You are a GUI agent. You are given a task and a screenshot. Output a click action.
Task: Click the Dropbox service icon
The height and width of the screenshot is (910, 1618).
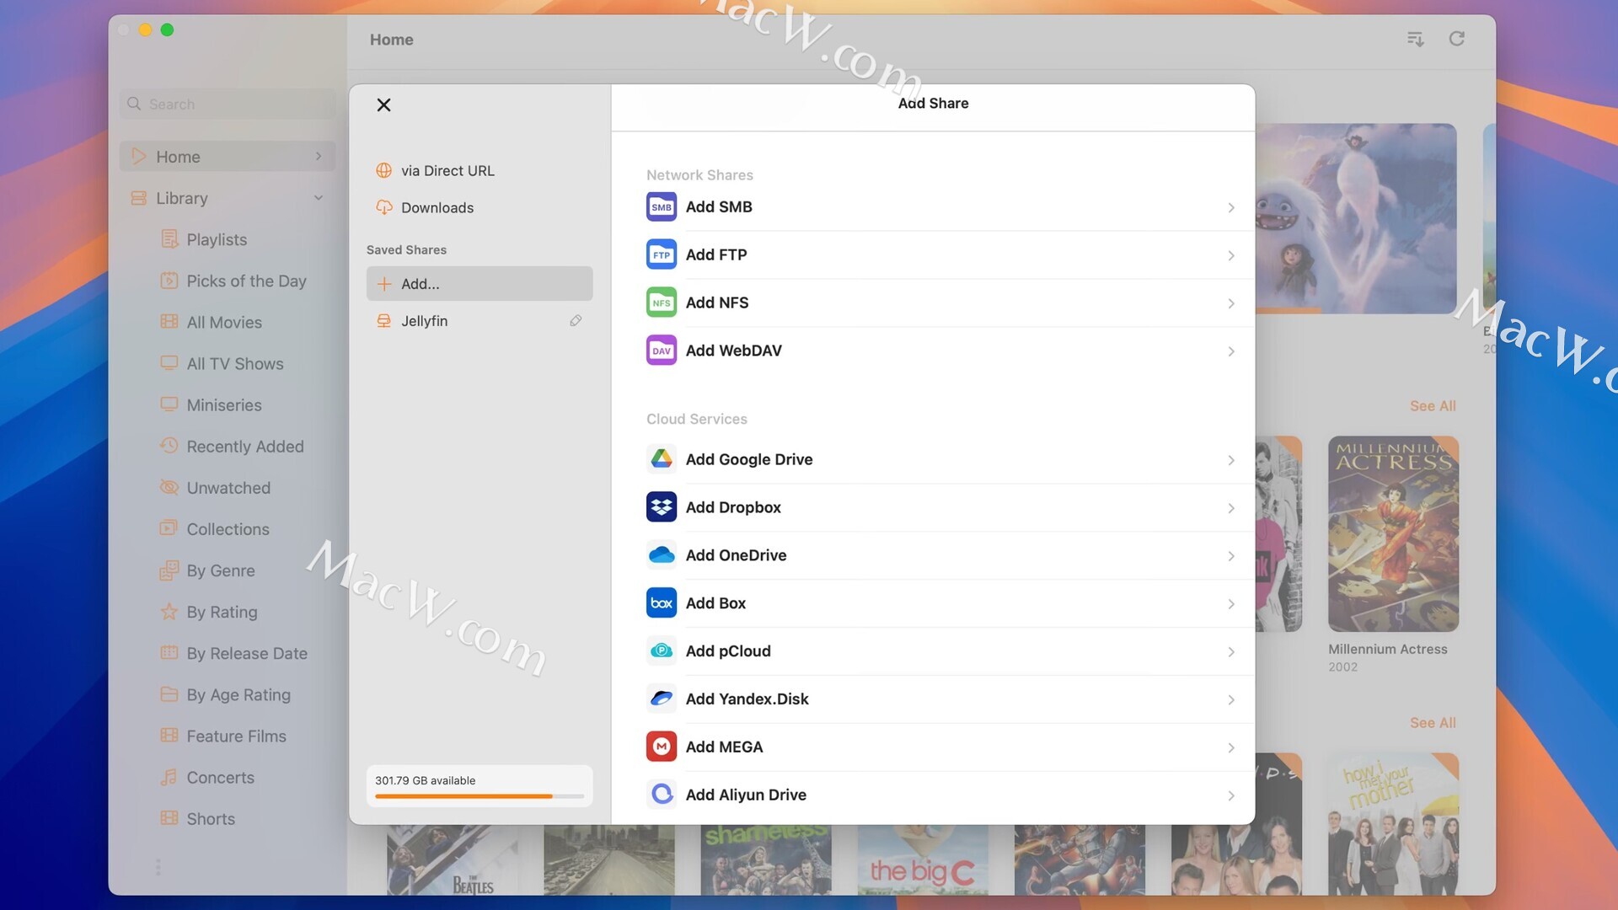point(661,507)
